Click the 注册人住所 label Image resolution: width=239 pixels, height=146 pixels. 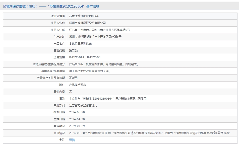coord(58,30)
